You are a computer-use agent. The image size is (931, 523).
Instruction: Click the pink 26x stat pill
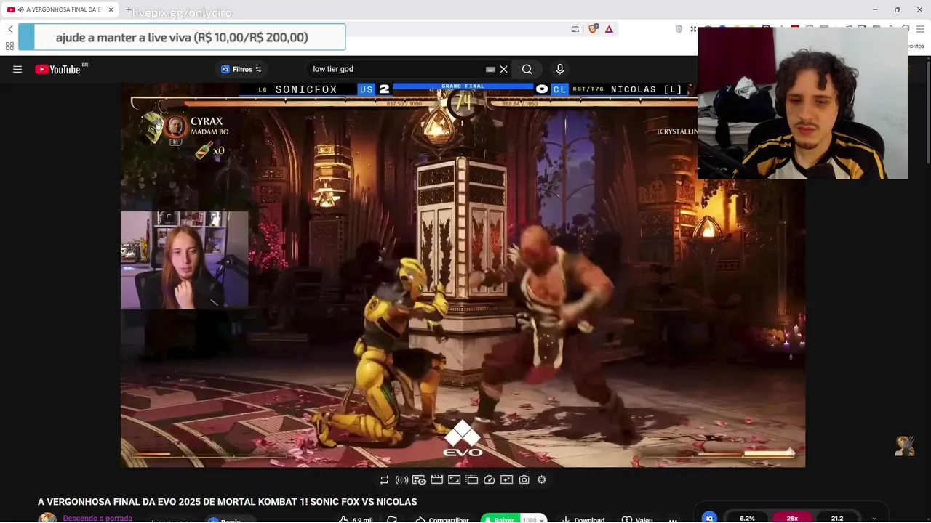point(792,518)
